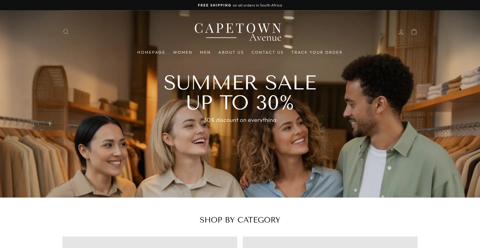Click "on all orders in South Africa" text
Viewport: 480px width, 248px height.
coord(257,5)
